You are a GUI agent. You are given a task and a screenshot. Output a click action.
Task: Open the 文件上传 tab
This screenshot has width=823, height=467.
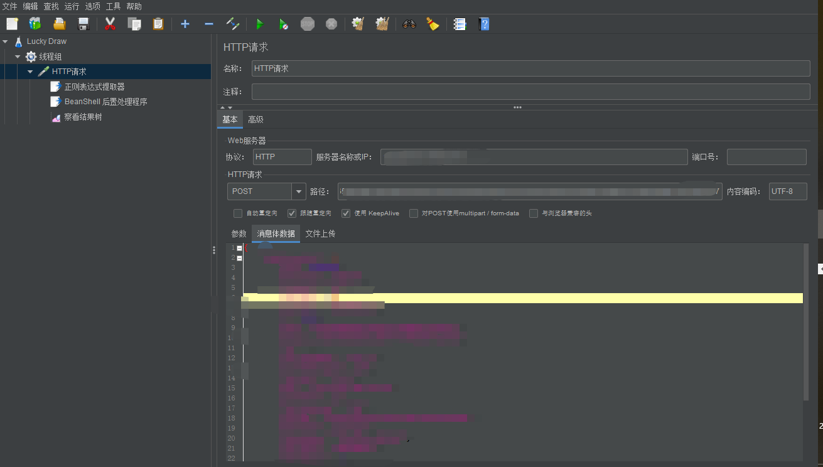[320, 233]
